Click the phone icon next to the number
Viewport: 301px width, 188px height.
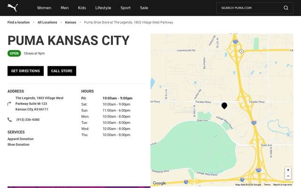pos(9,120)
